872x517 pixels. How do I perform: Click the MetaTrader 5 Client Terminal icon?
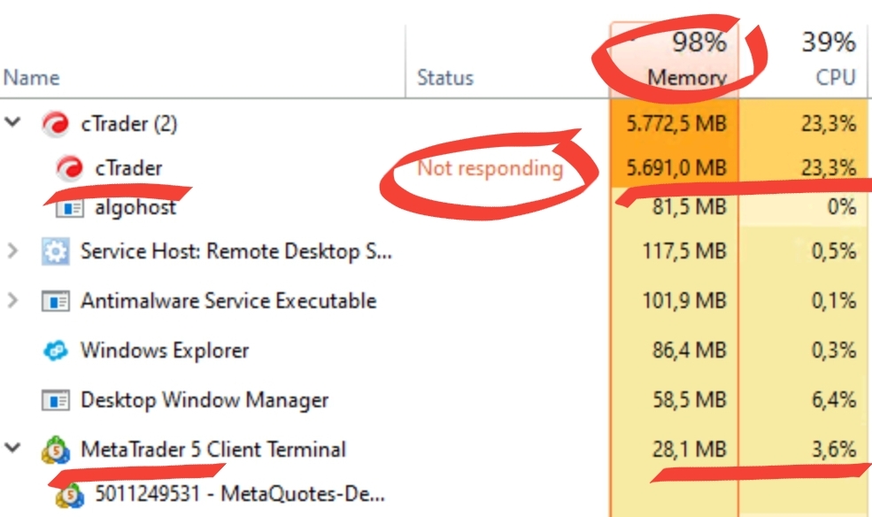pos(56,450)
